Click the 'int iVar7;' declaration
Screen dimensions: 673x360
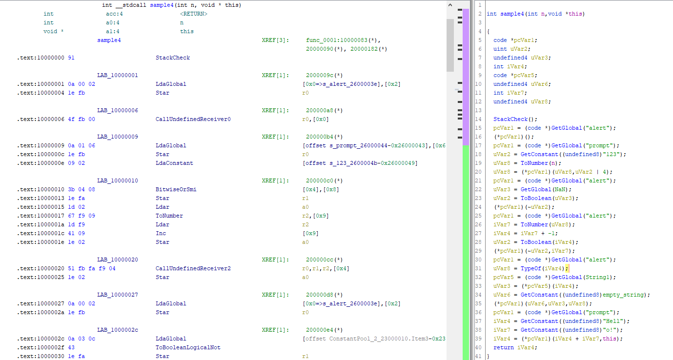click(511, 93)
